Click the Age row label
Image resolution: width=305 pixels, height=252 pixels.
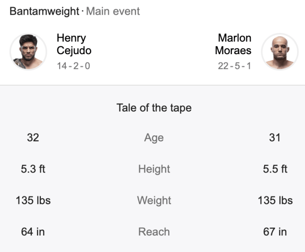154,138
